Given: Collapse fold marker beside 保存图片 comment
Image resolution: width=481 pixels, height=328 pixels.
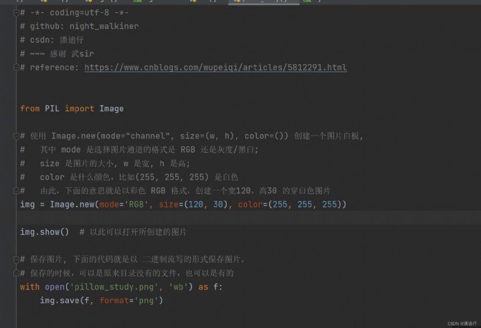Looking at the screenshot, I should coord(16,260).
